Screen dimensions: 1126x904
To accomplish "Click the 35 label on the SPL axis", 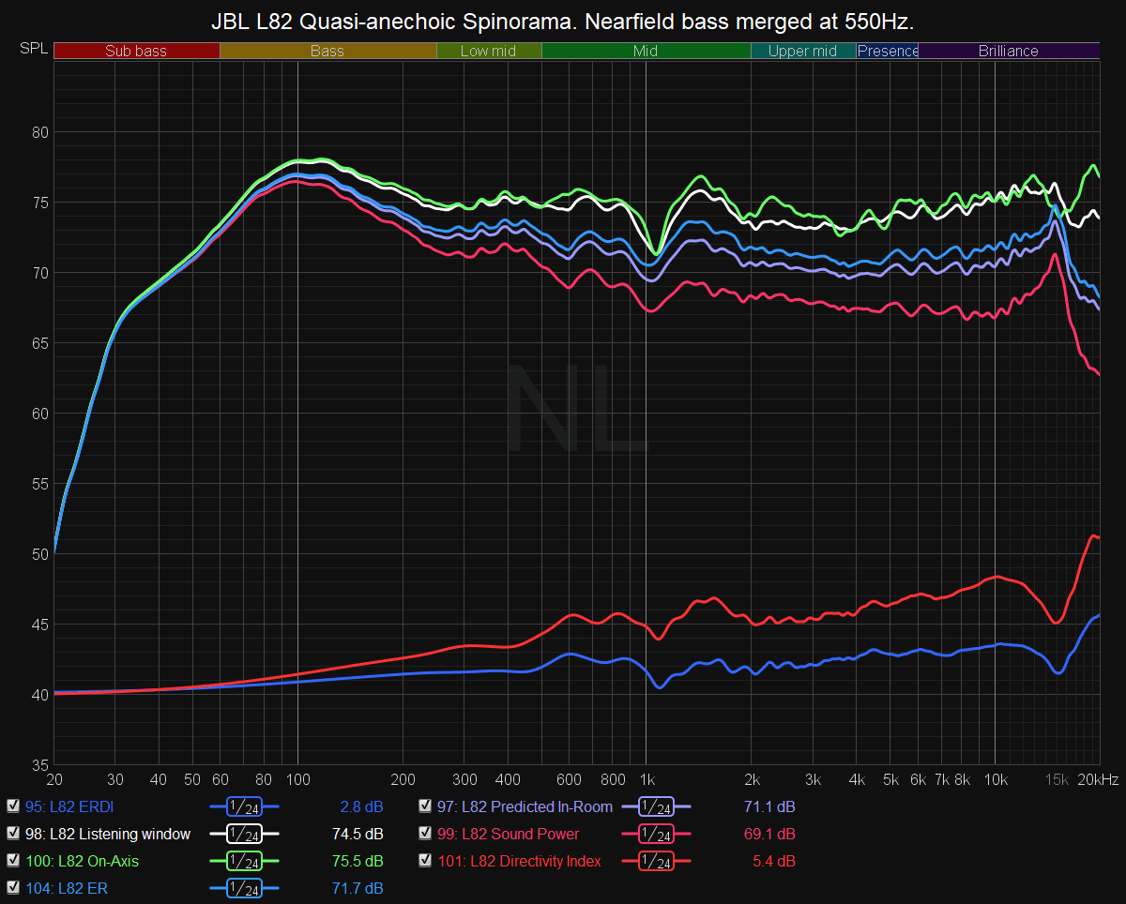I will [x=38, y=764].
